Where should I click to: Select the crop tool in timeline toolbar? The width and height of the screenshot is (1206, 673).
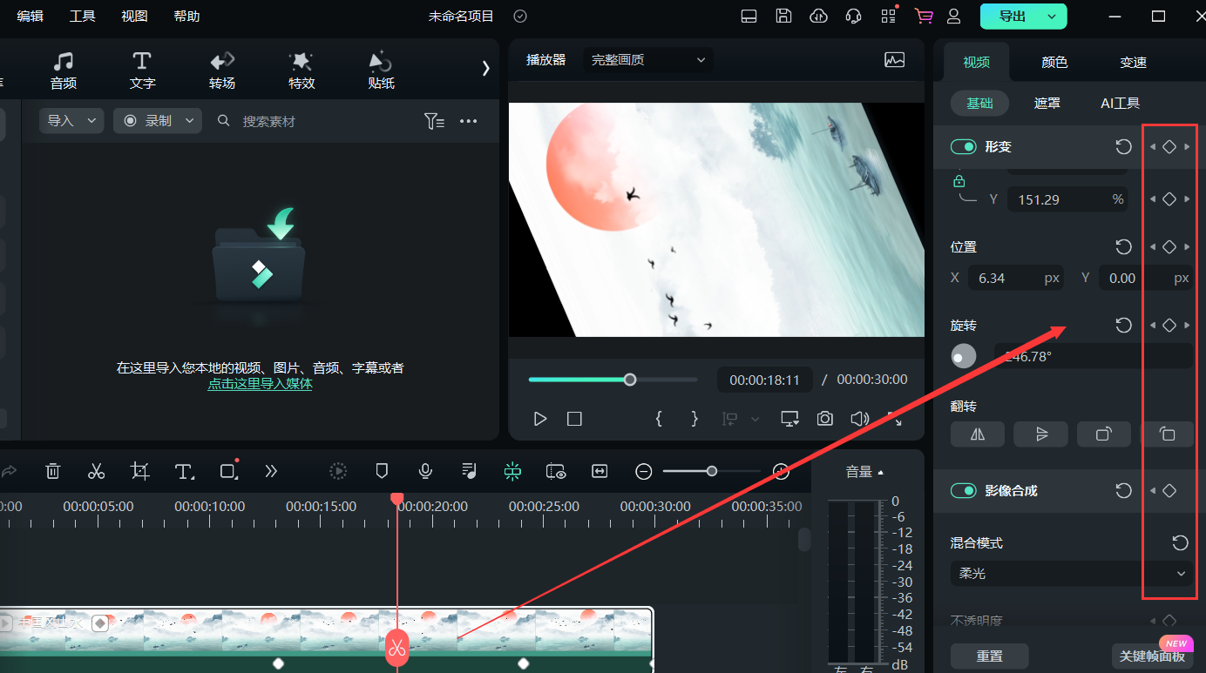139,471
